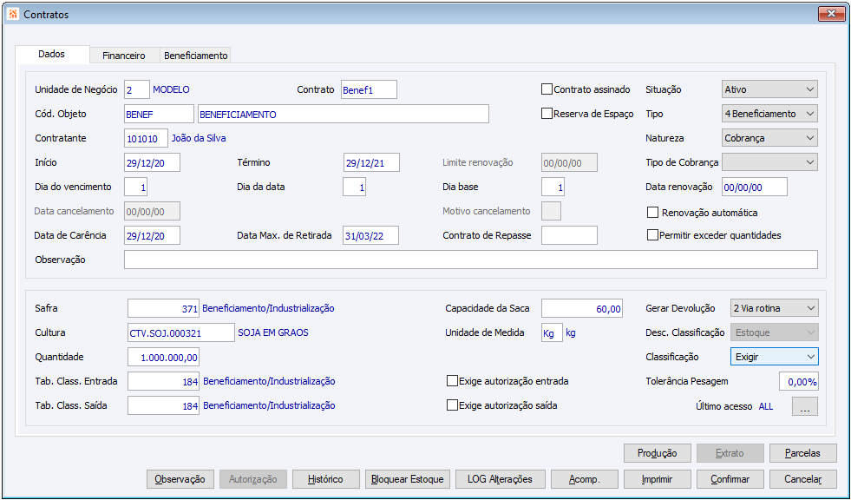
Task: Open the Beneficiamento tab
Action: pyautogui.click(x=196, y=56)
